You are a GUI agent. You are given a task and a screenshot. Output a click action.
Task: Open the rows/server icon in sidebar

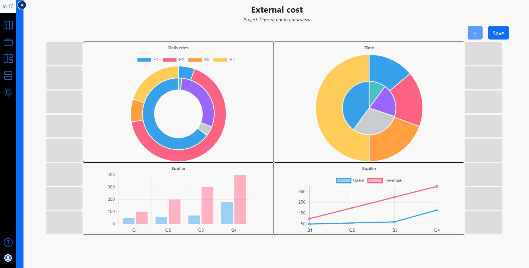(x=8, y=76)
